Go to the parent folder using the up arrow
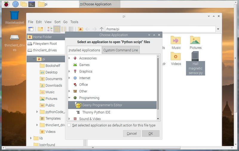239x151 pixels. pyautogui.click(x=102, y=29)
